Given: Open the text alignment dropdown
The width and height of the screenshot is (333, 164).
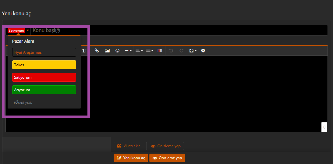Looking at the screenshot, I should (x=139, y=51).
